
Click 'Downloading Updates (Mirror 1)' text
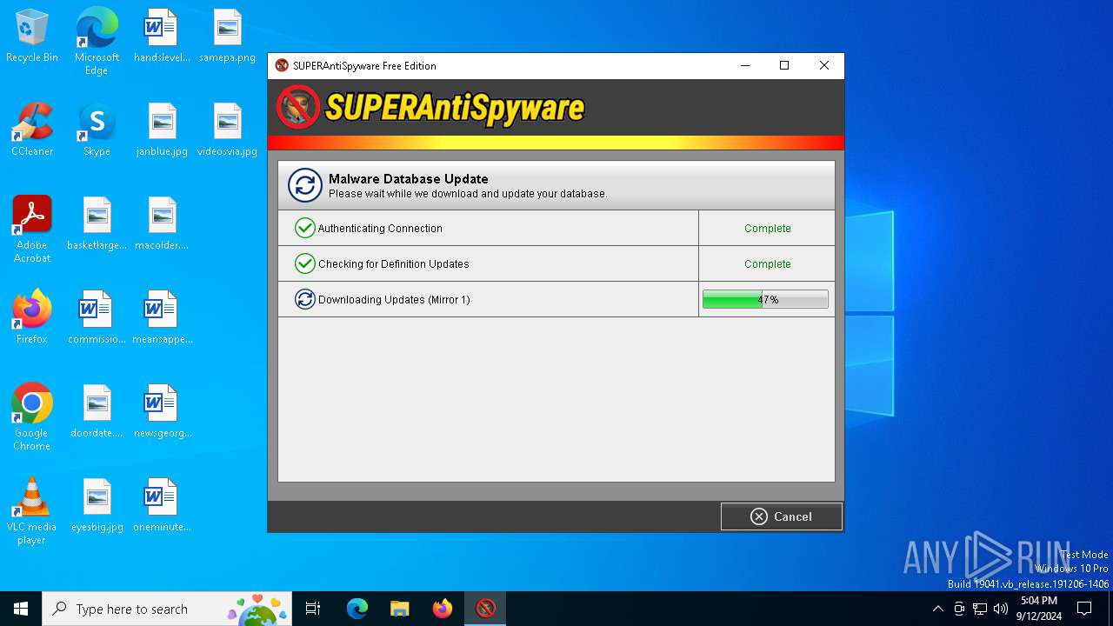tap(394, 300)
